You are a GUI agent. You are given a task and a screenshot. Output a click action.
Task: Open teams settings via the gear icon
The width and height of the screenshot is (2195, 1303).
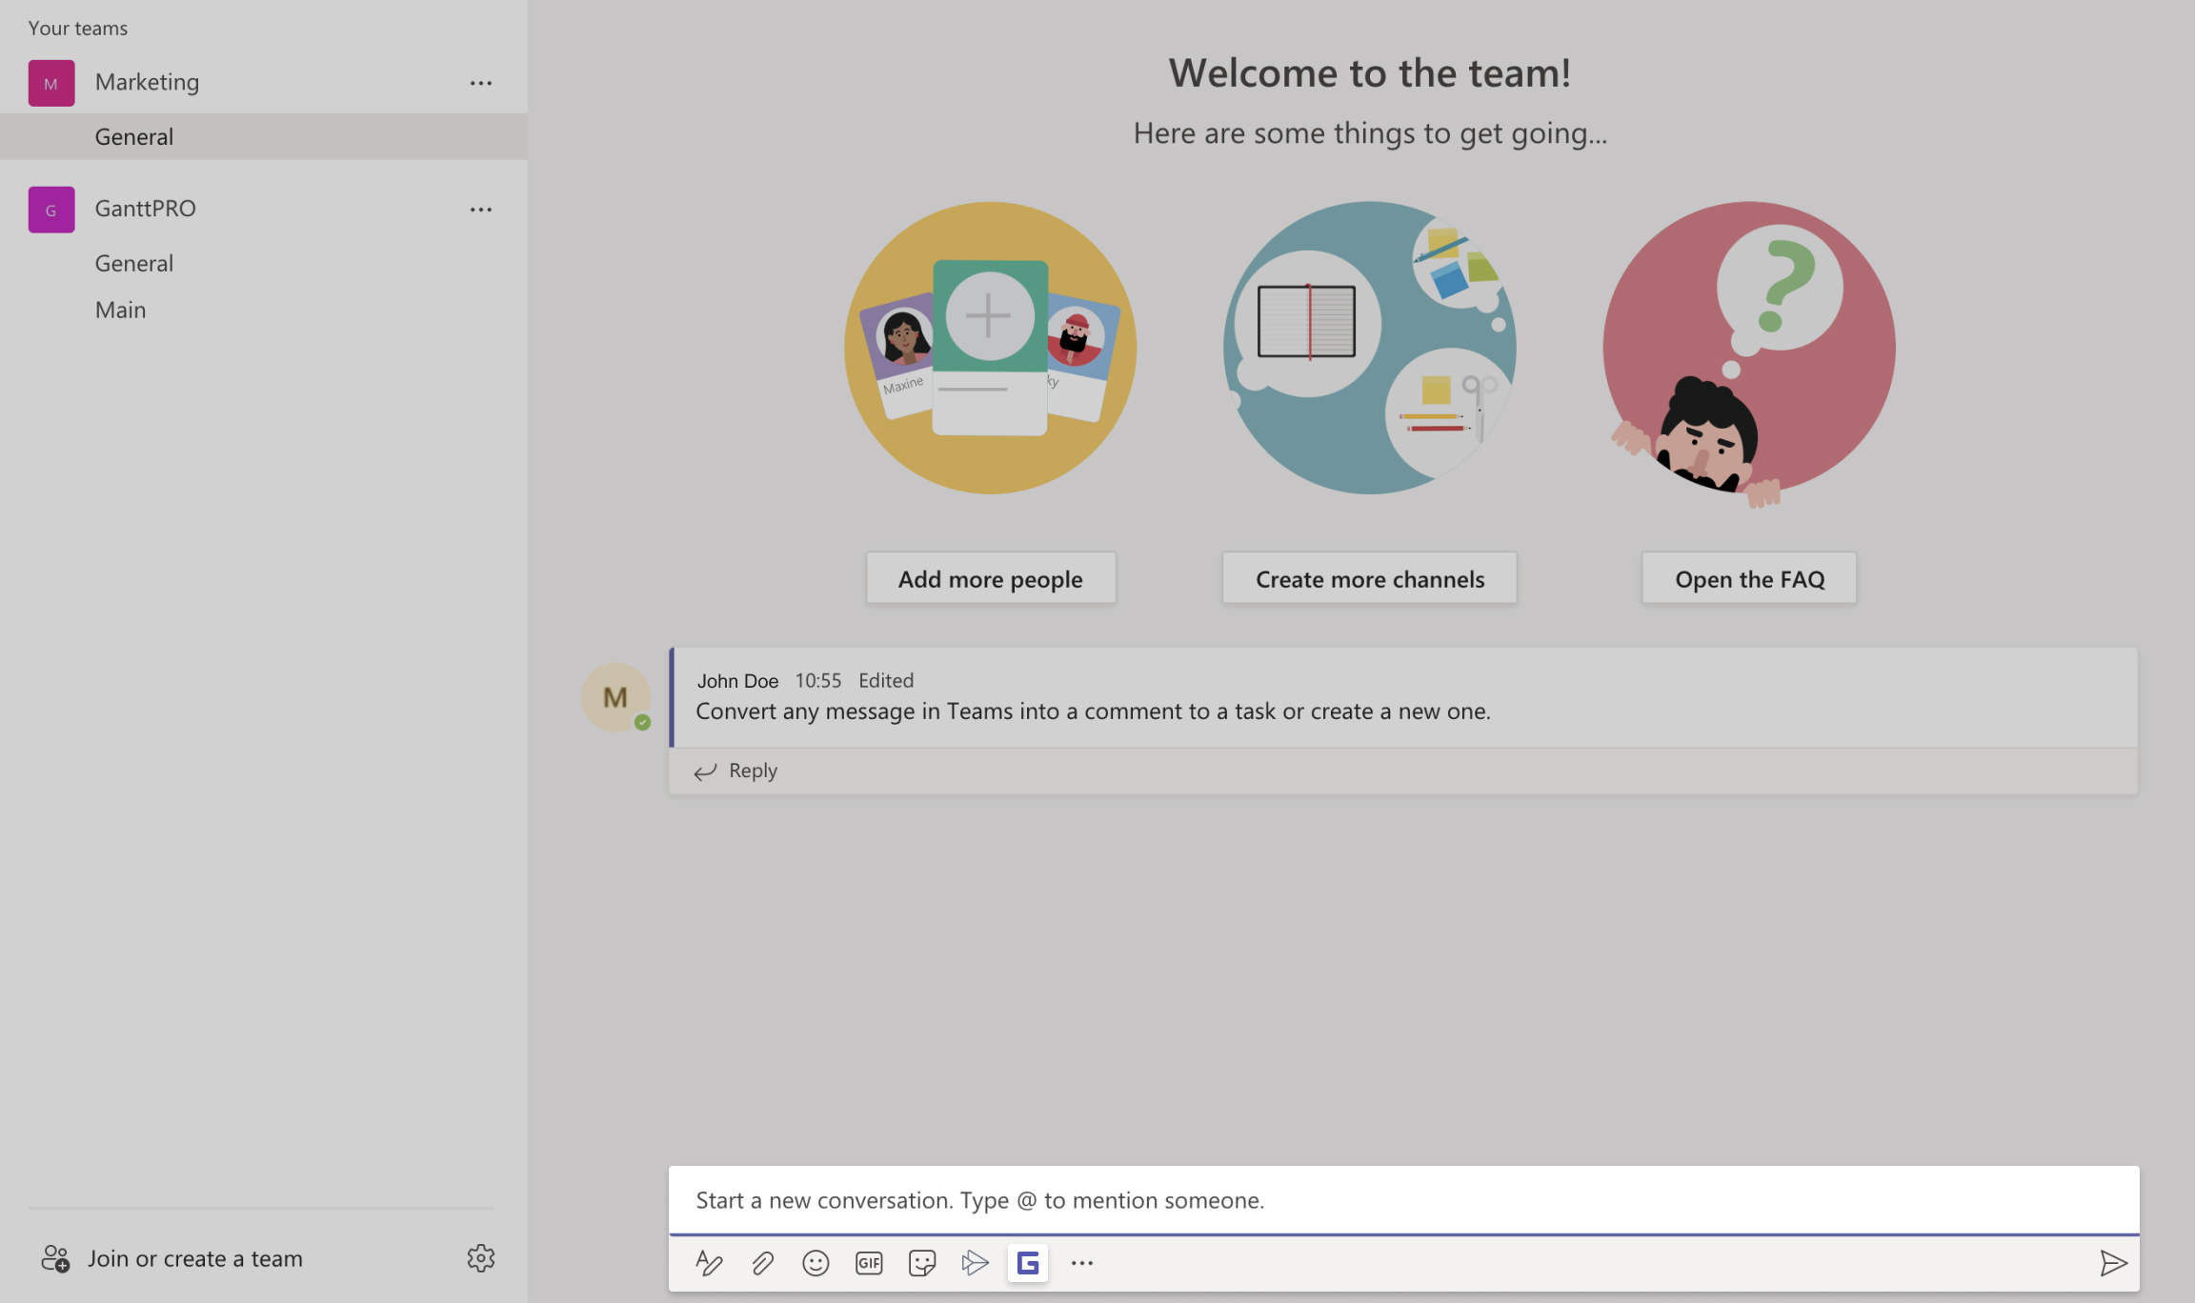click(x=481, y=1258)
